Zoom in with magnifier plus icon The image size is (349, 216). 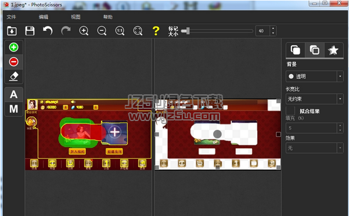point(84,31)
